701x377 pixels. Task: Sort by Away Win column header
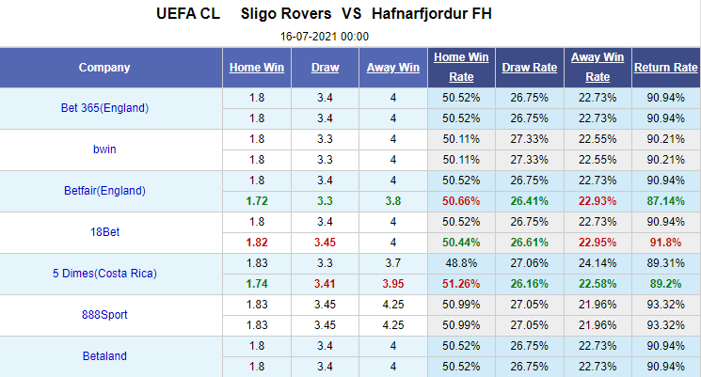[x=393, y=68]
